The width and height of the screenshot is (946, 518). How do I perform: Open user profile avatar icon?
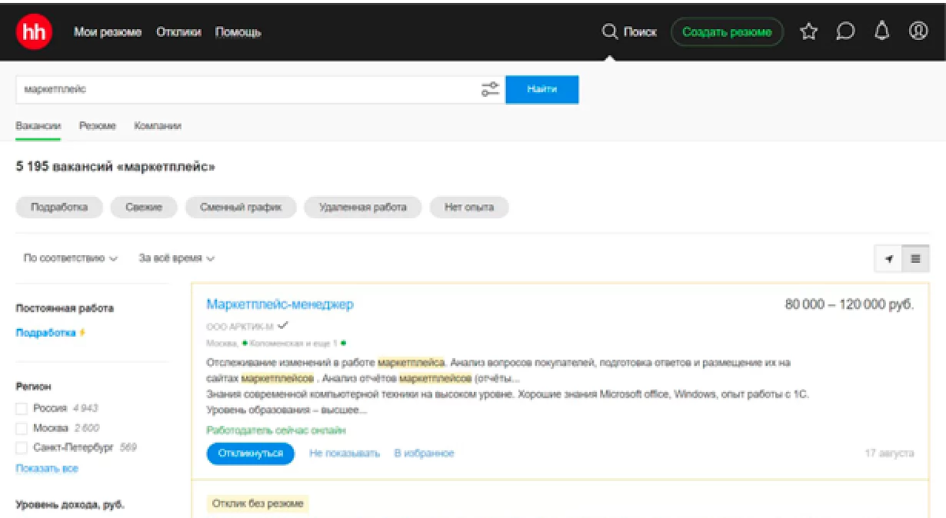point(918,31)
